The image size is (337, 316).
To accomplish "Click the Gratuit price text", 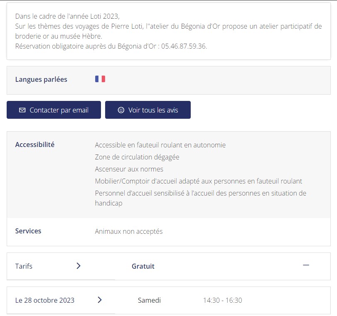I will (143, 266).
